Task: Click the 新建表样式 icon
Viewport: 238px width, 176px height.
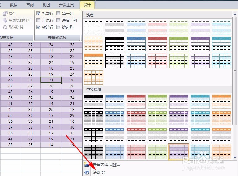Action: 87,165
